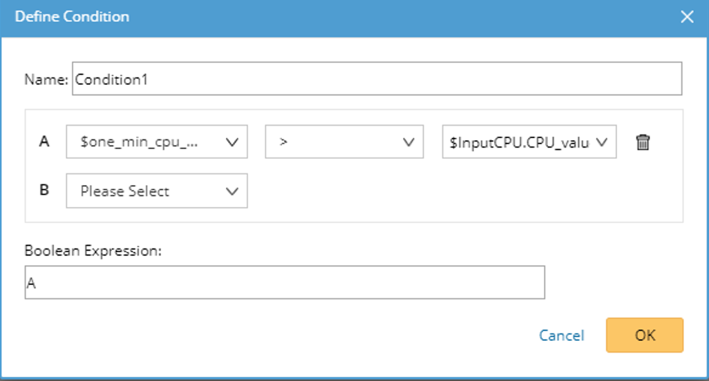
Task: Click the Cancel link
Action: [561, 335]
